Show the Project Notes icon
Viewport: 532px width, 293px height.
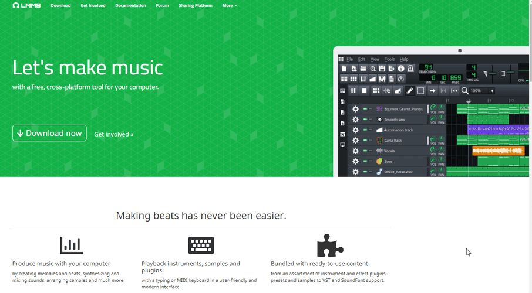coord(392,79)
